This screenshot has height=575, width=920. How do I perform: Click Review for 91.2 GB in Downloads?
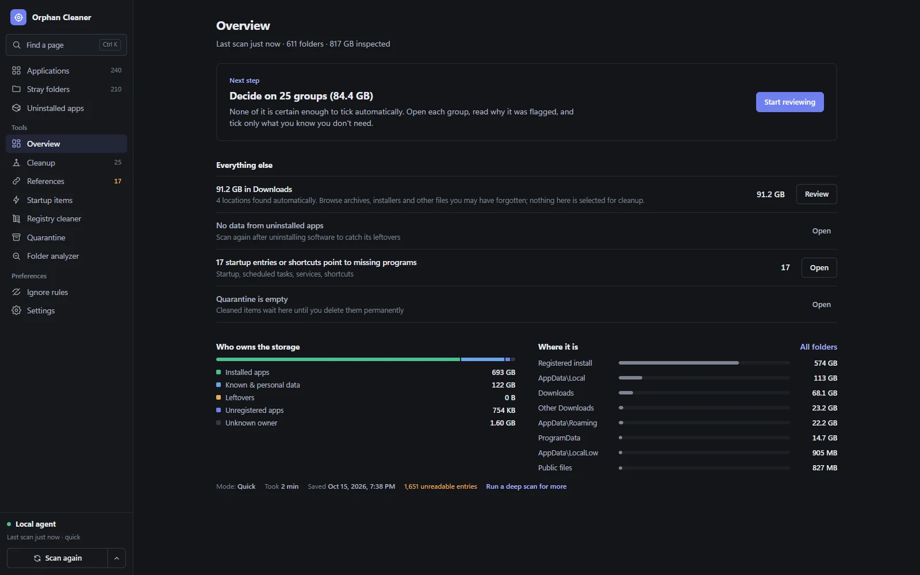(816, 194)
